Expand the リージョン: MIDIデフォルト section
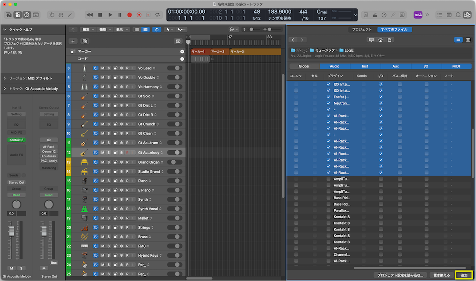The image size is (476, 281). (5, 78)
